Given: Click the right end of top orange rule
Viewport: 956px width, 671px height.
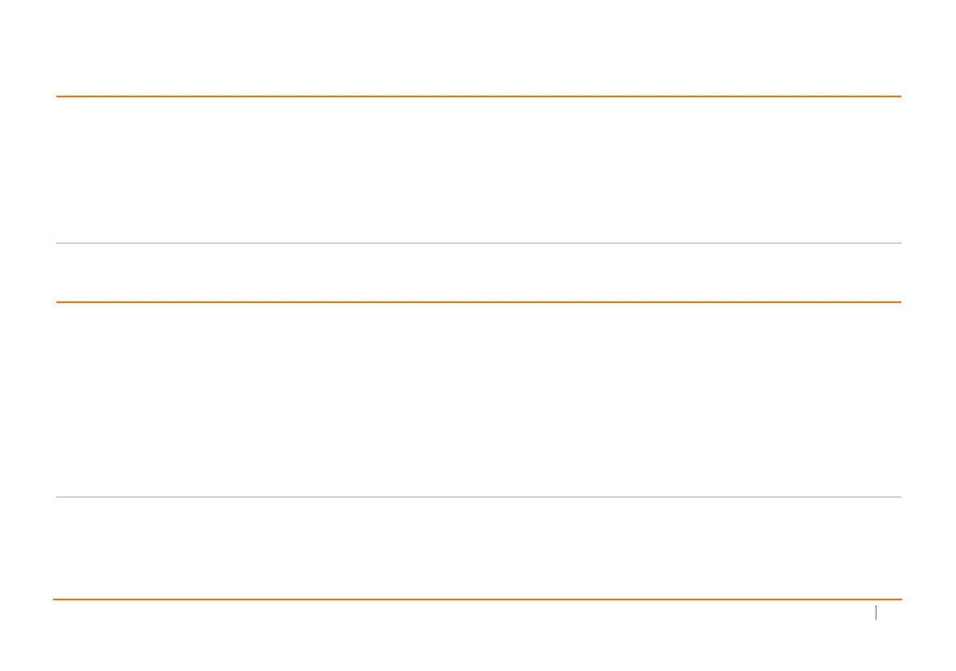Looking at the screenshot, I should (x=897, y=96).
